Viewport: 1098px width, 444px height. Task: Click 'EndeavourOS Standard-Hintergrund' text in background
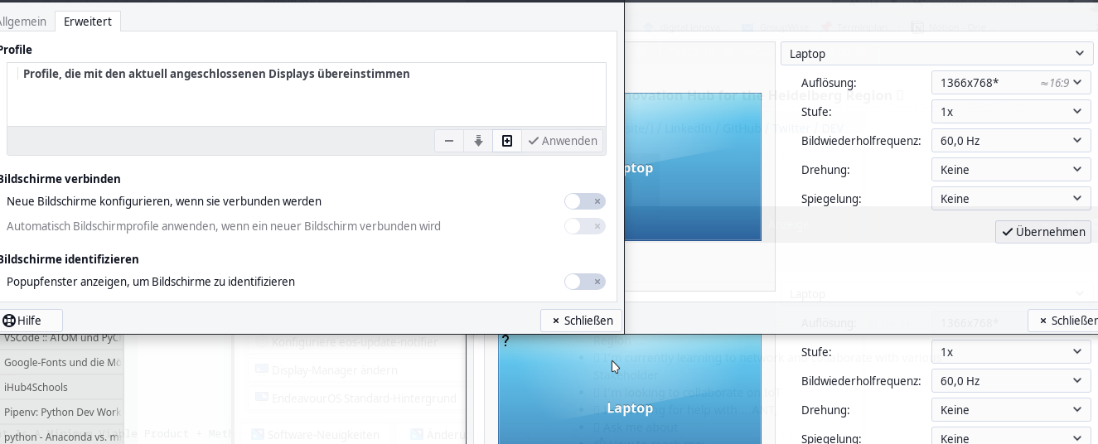click(x=364, y=398)
